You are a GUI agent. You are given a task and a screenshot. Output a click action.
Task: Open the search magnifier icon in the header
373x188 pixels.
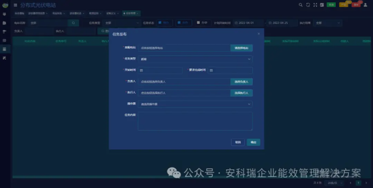click(301, 5)
